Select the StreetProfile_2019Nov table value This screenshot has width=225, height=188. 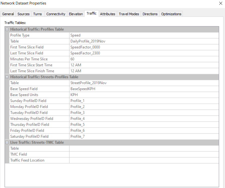pos(144,83)
